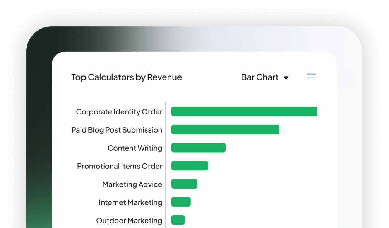
Task: Click the Outdoor Marketing bar
Action: pyautogui.click(x=178, y=220)
